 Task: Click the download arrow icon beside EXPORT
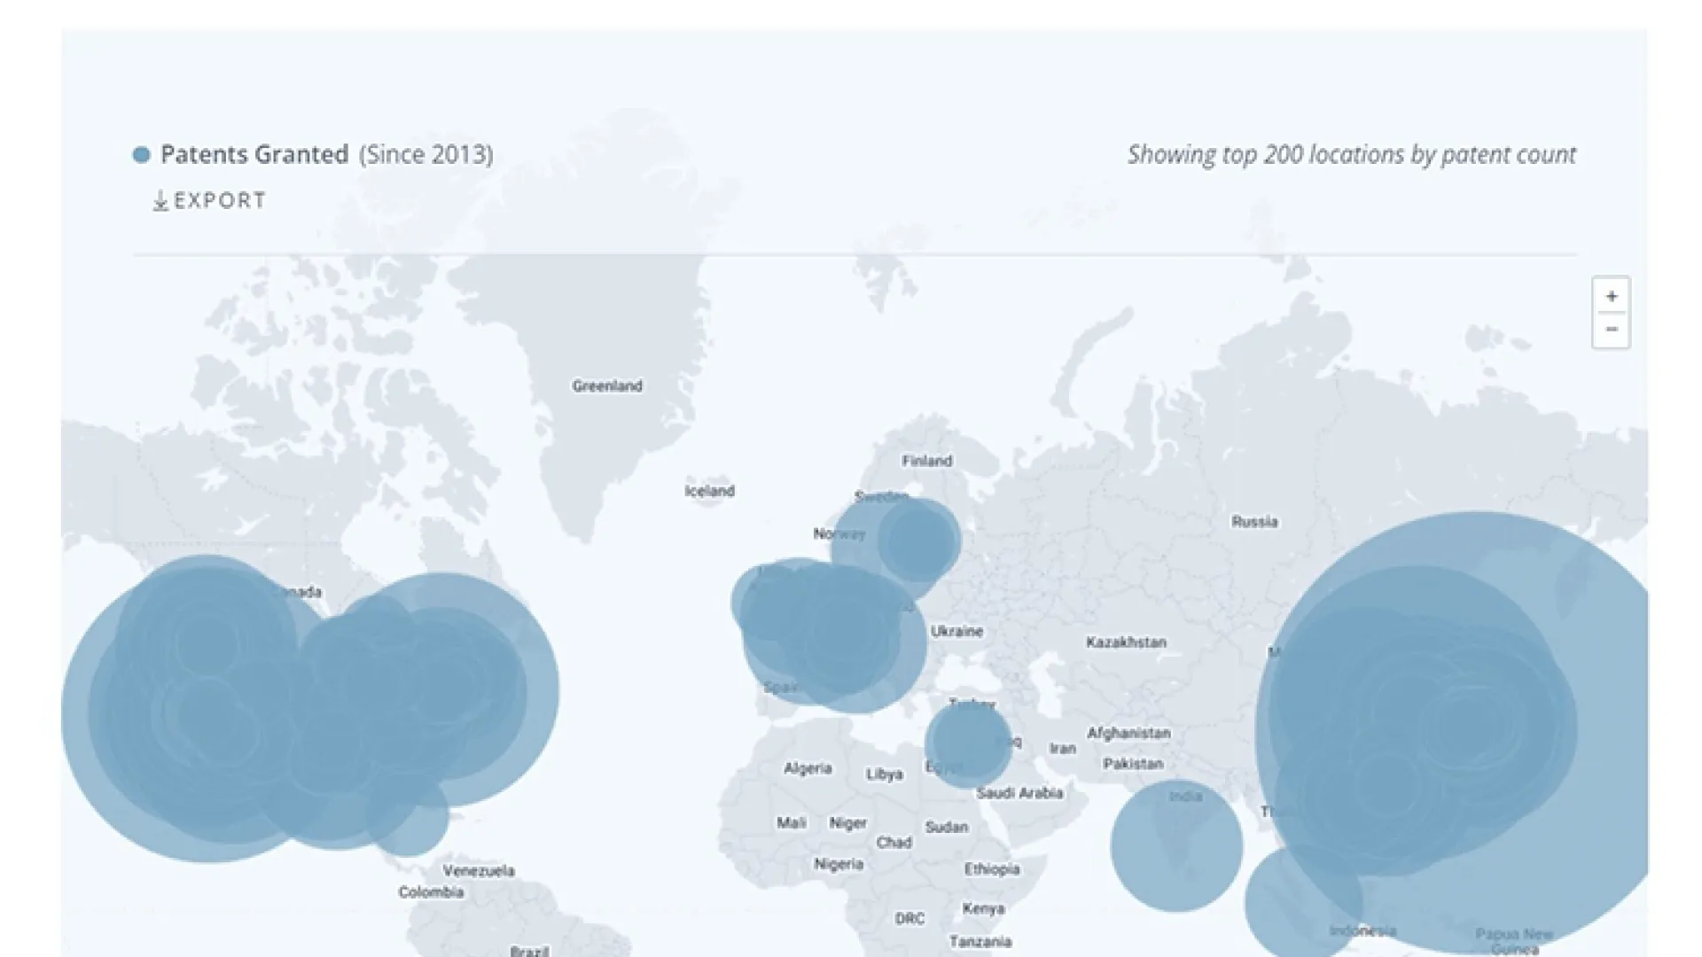pyautogui.click(x=160, y=201)
